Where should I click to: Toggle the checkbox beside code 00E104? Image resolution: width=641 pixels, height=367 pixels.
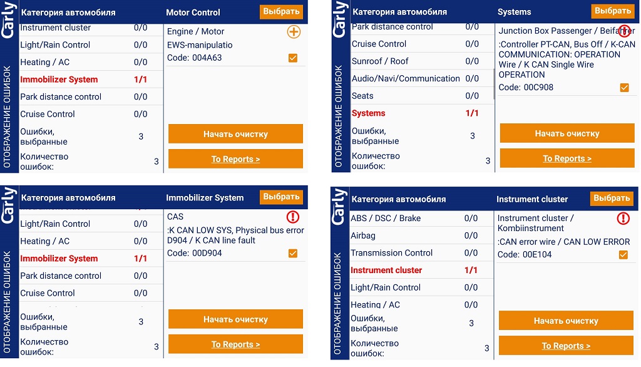623,255
